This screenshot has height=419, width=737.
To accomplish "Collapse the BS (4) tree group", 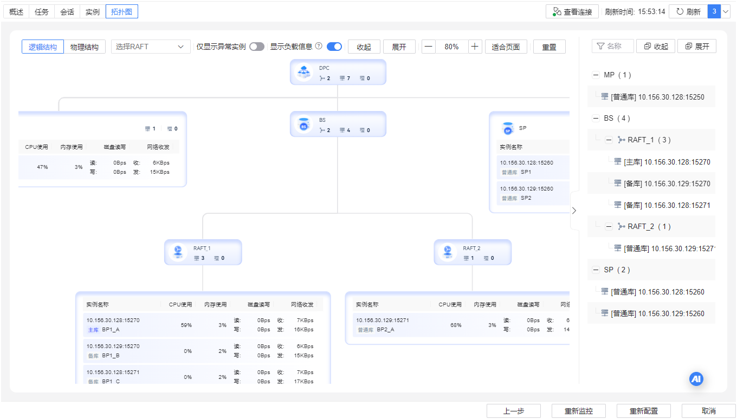I will [596, 118].
